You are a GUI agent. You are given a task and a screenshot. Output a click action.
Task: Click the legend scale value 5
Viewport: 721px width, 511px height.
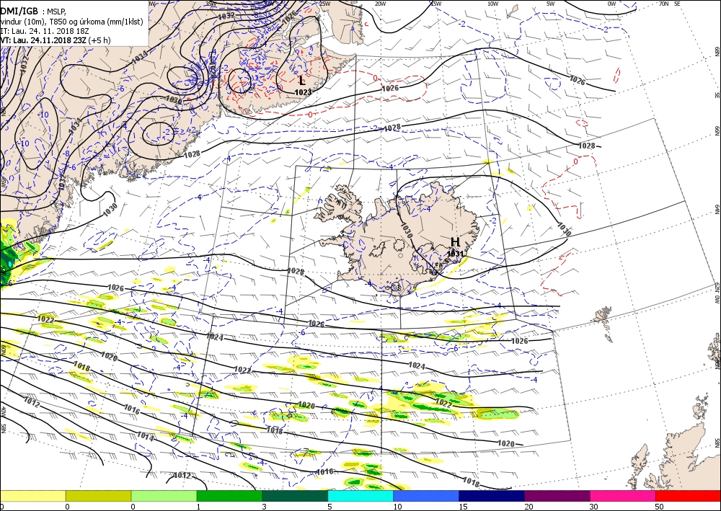[x=329, y=507]
